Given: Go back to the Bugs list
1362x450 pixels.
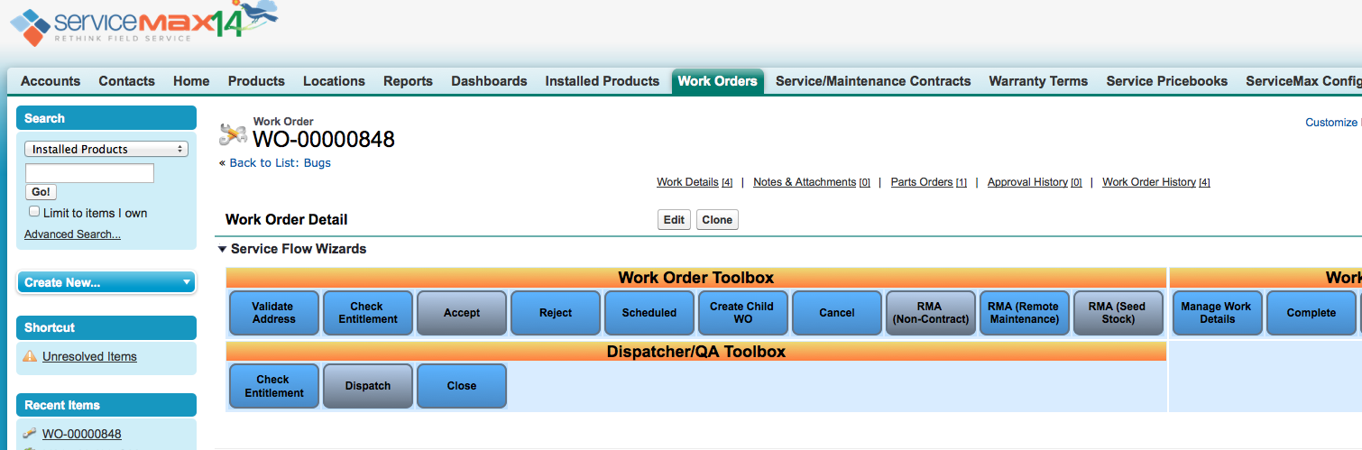Looking at the screenshot, I should [x=280, y=163].
